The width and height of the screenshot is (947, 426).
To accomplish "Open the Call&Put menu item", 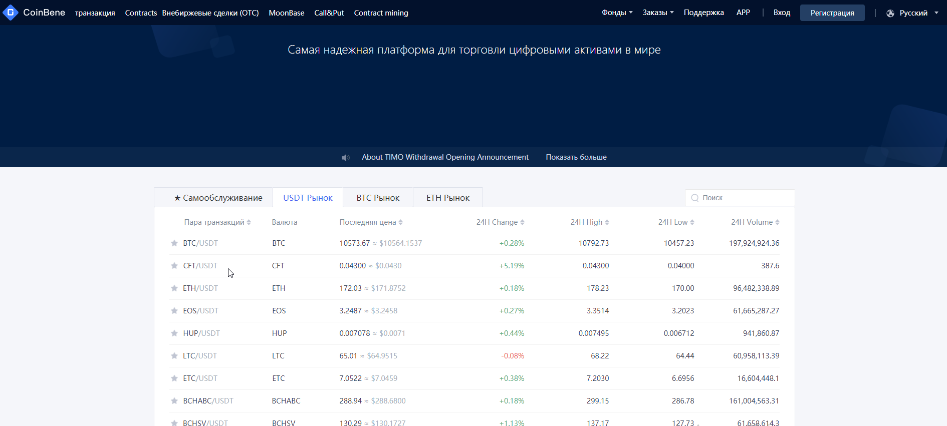I will coord(329,13).
